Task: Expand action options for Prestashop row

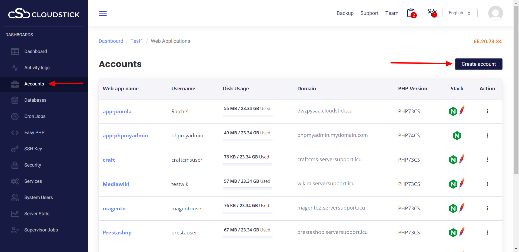Action: 487,233
